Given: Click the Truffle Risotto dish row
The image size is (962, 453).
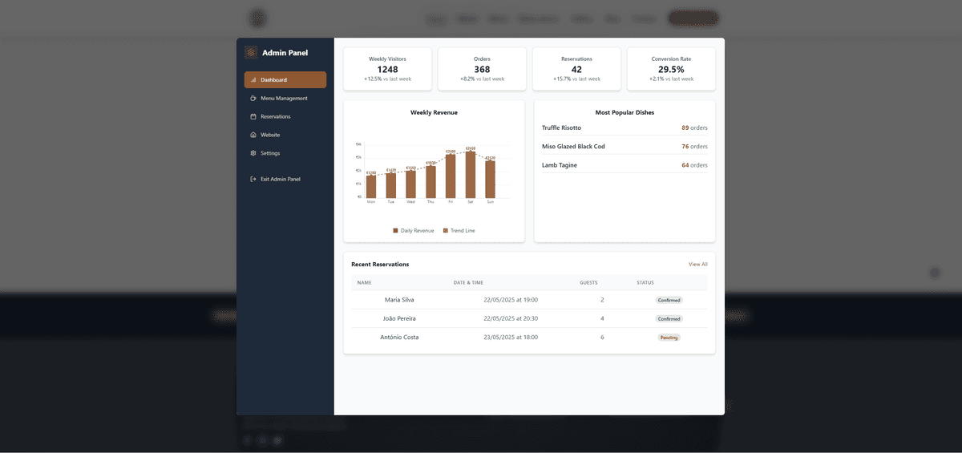Looking at the screenshot, I should tap(624, 128).
